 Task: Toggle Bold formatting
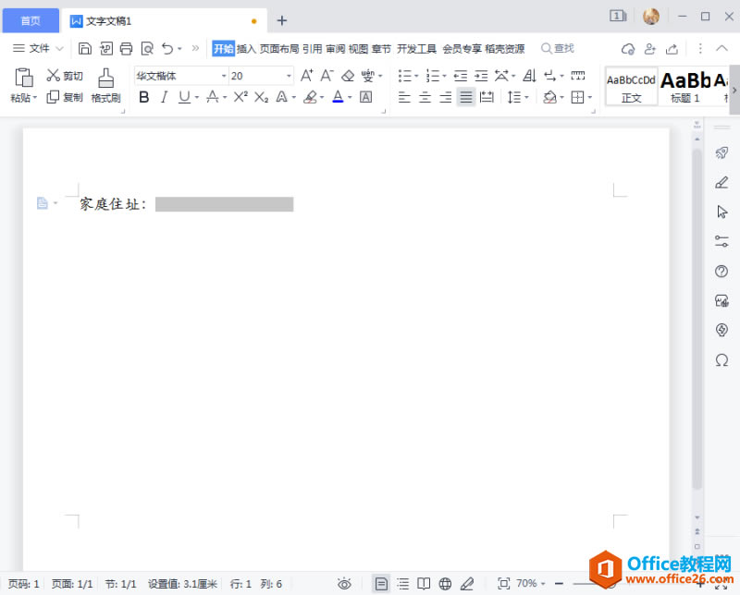[x=143, y=97]
